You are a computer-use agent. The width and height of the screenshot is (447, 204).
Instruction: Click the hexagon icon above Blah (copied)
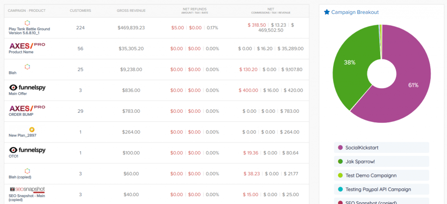point(27,171)
